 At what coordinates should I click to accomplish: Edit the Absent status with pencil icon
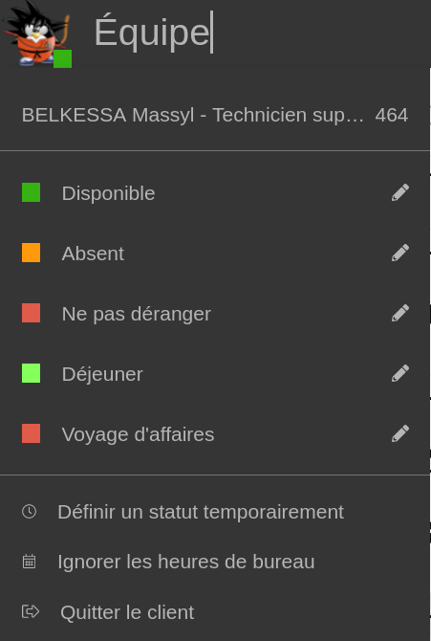click(400, 253)
